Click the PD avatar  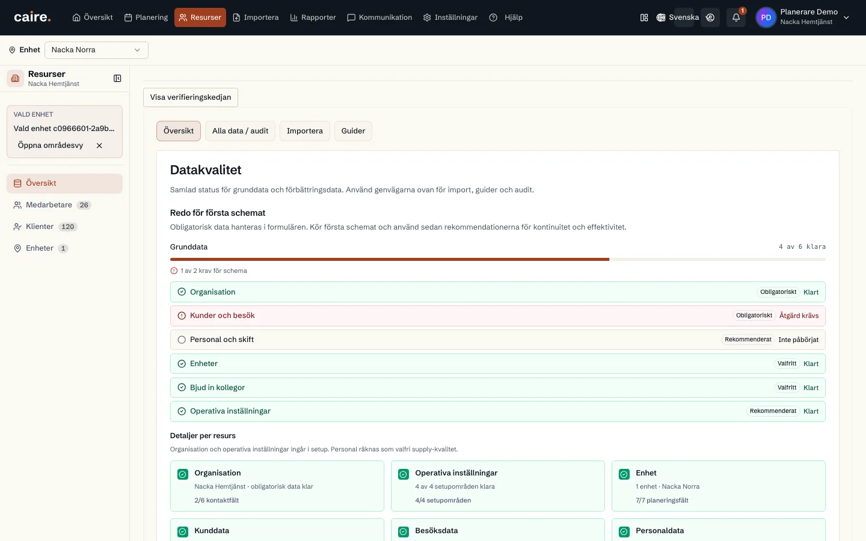coord(766,17)
